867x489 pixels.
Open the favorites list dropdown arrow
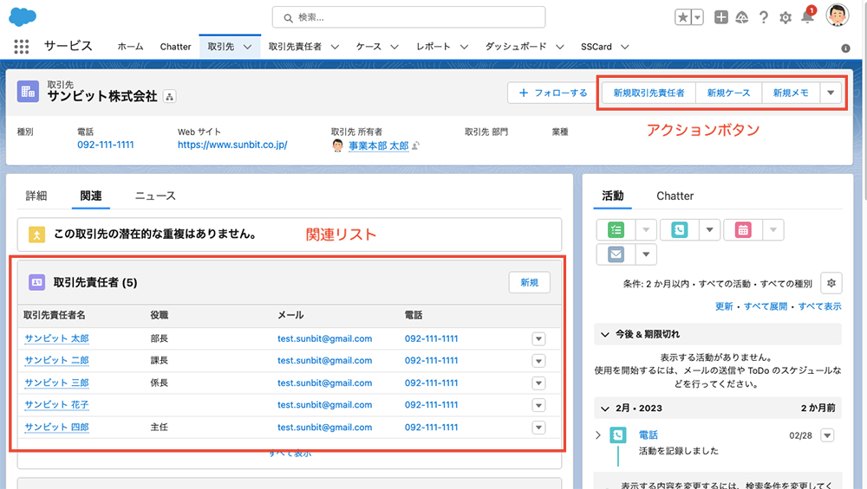click(x=697, y=17)
